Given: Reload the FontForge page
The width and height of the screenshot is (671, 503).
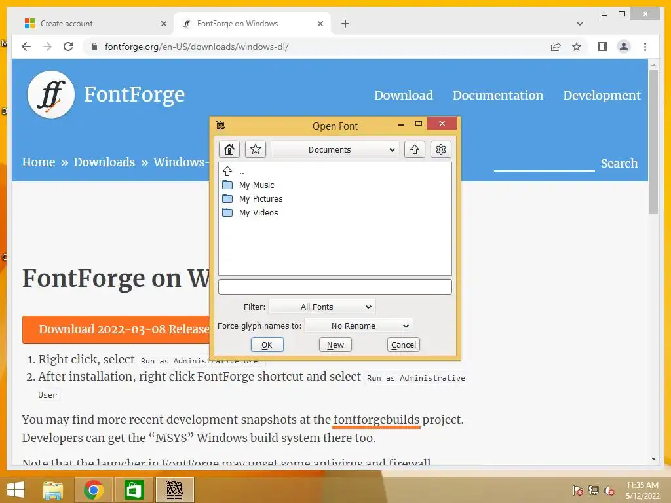Looking at the screenshot, I should [68, 47].
